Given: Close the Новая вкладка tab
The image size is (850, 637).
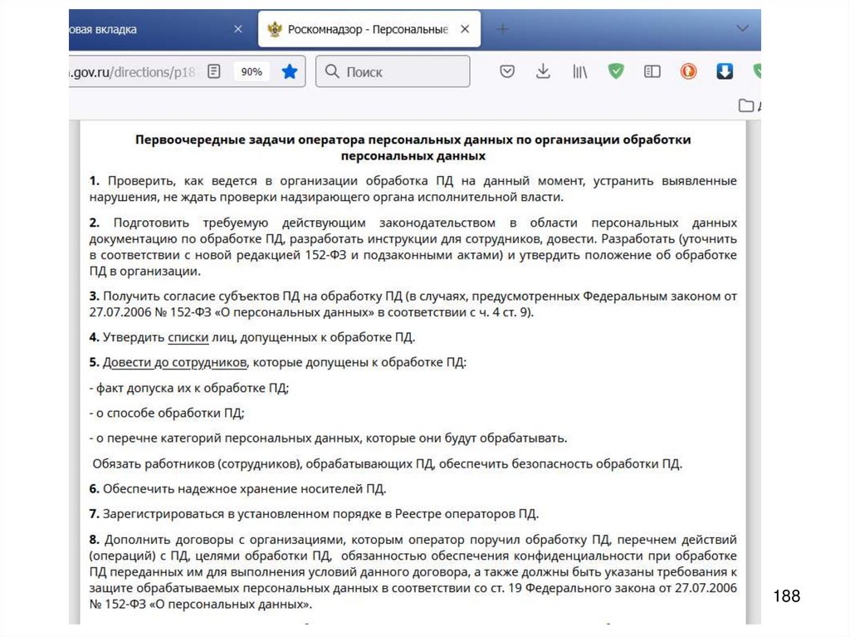Looking at the screenshot, I should tap(238, 29).
